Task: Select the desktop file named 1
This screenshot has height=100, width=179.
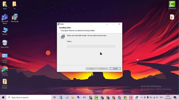Action: point(172,18)
